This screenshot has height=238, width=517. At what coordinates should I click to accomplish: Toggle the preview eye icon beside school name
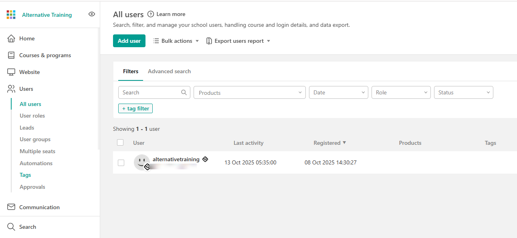pos(92,14)
